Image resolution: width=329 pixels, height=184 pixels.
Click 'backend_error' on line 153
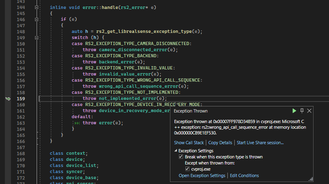point(117,62)
